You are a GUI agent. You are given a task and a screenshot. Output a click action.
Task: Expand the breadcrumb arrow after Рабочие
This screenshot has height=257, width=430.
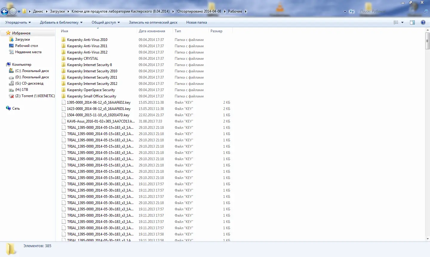pyautogui.click(x=246, y=11)
